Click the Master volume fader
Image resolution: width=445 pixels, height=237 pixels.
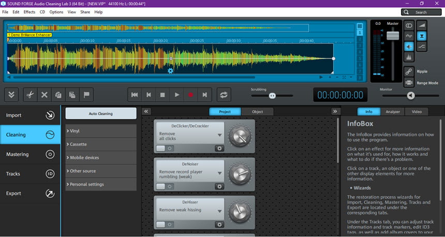coord(393,36)
